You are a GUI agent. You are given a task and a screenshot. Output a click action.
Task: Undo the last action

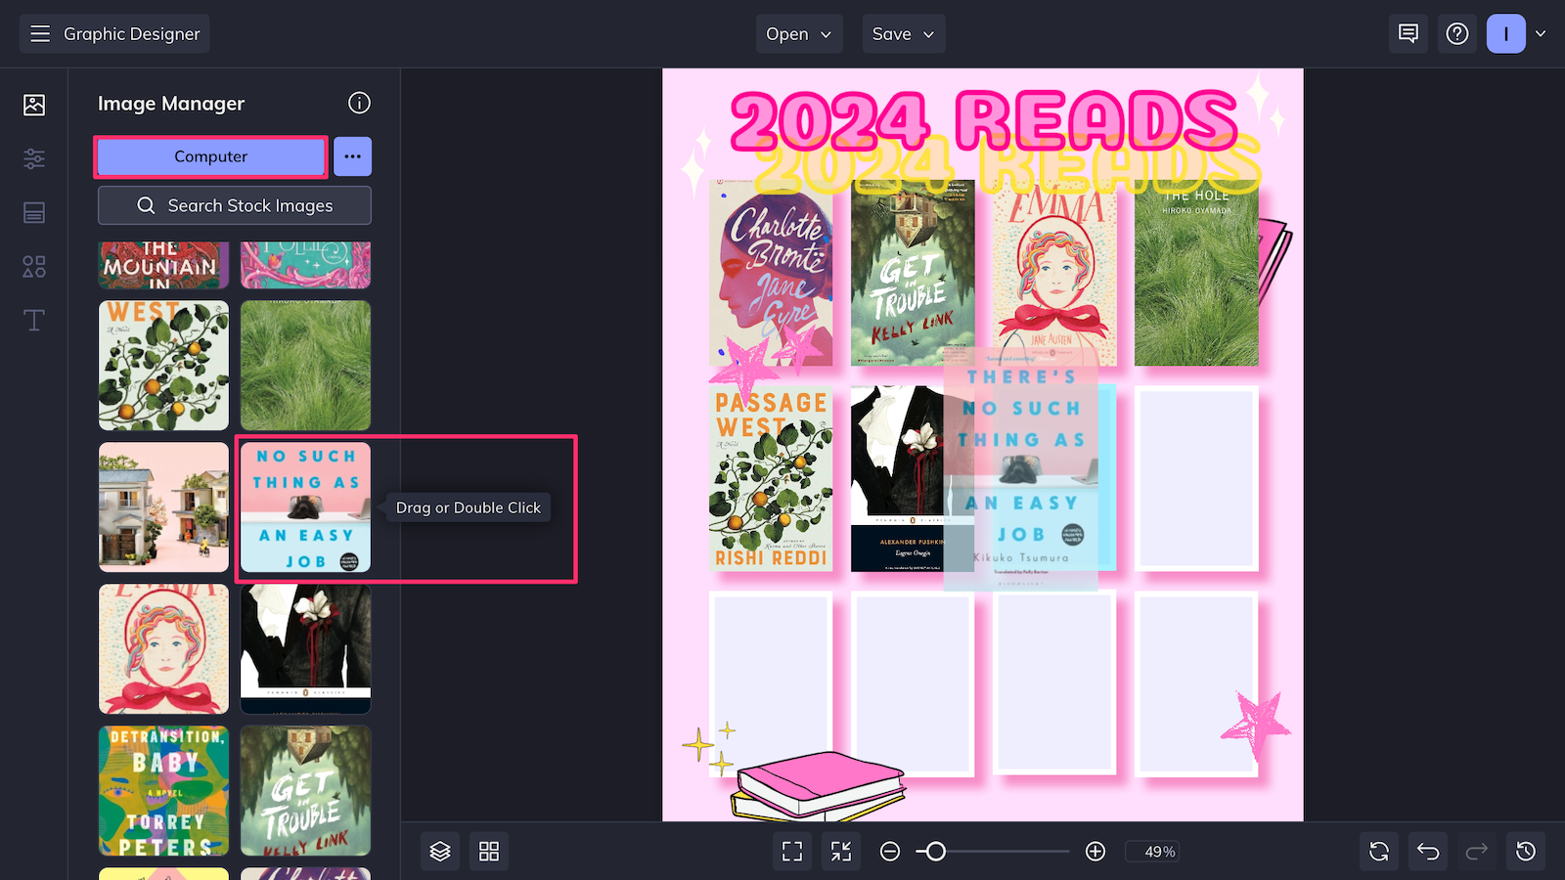pos(1427,851)
